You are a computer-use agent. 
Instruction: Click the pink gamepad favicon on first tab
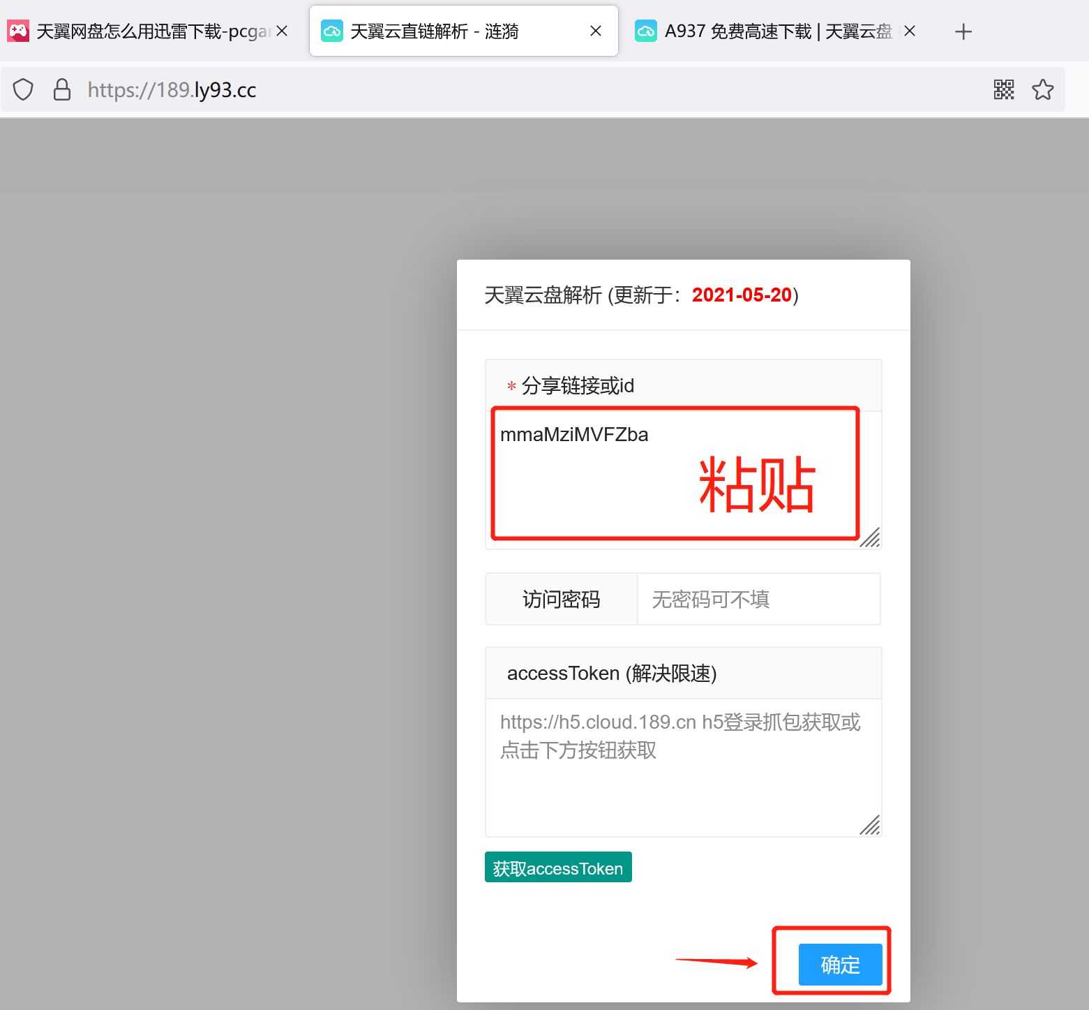tap(18, 31)
